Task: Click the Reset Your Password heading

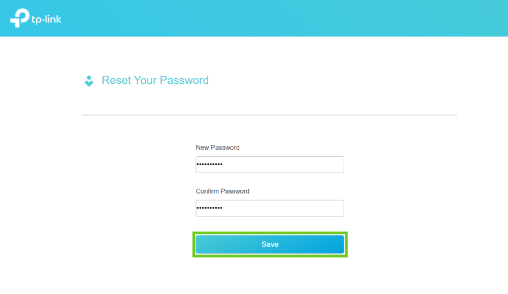Action: (155, 81)
